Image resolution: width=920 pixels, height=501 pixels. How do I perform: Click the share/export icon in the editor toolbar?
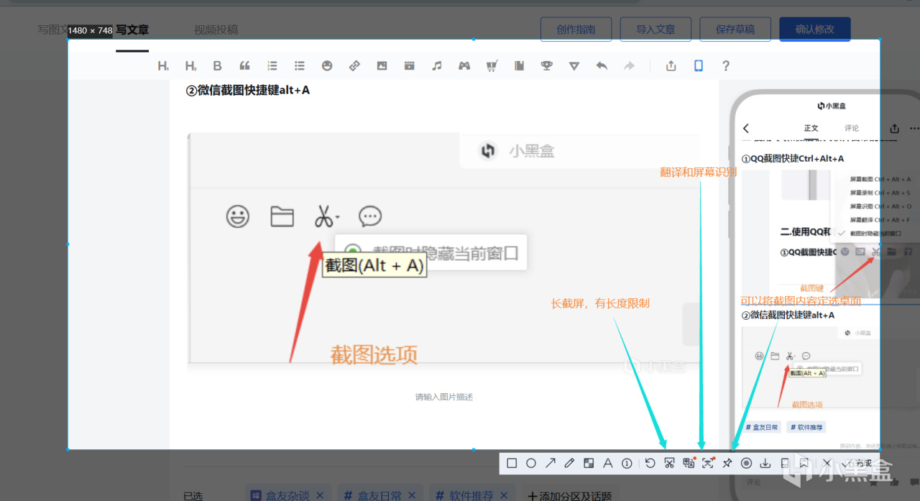point(671,66)
